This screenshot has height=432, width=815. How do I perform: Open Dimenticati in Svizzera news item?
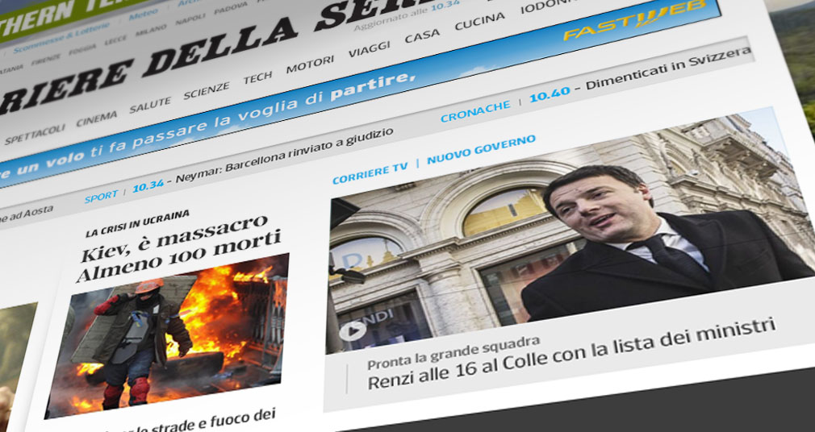pos(668,69)
